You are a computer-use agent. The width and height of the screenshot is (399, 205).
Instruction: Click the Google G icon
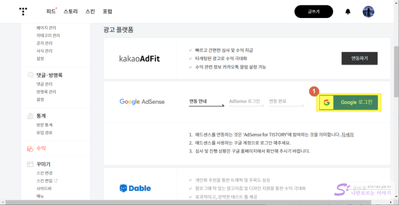tap(327, 103)
